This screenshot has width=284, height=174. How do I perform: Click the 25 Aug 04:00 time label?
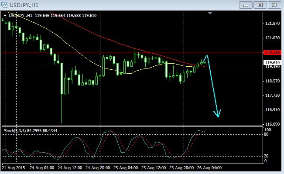(x=126, y=167)
